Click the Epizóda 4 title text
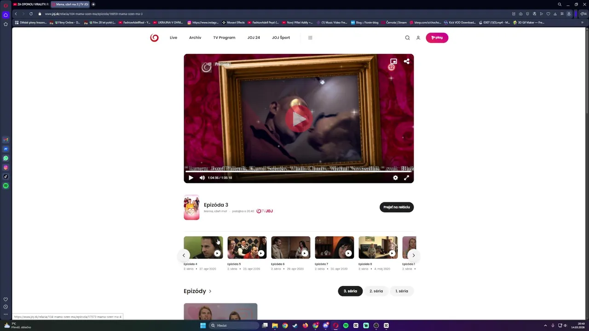The height and width of the screenshot is (331, 589). point(190,264)
